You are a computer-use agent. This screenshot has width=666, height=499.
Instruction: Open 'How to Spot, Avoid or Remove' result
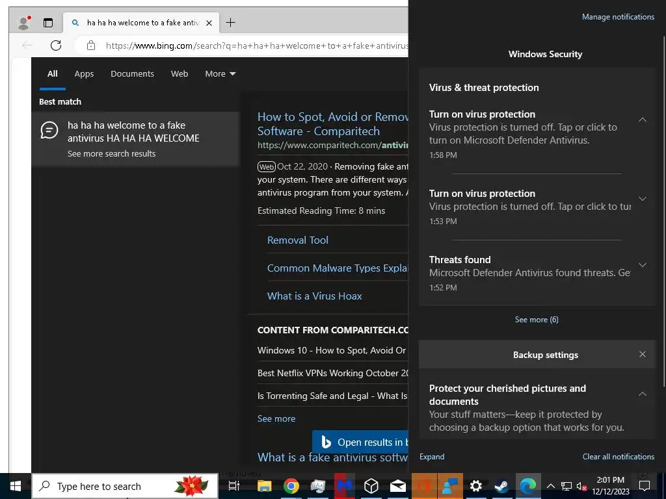[x=332, y=124]
